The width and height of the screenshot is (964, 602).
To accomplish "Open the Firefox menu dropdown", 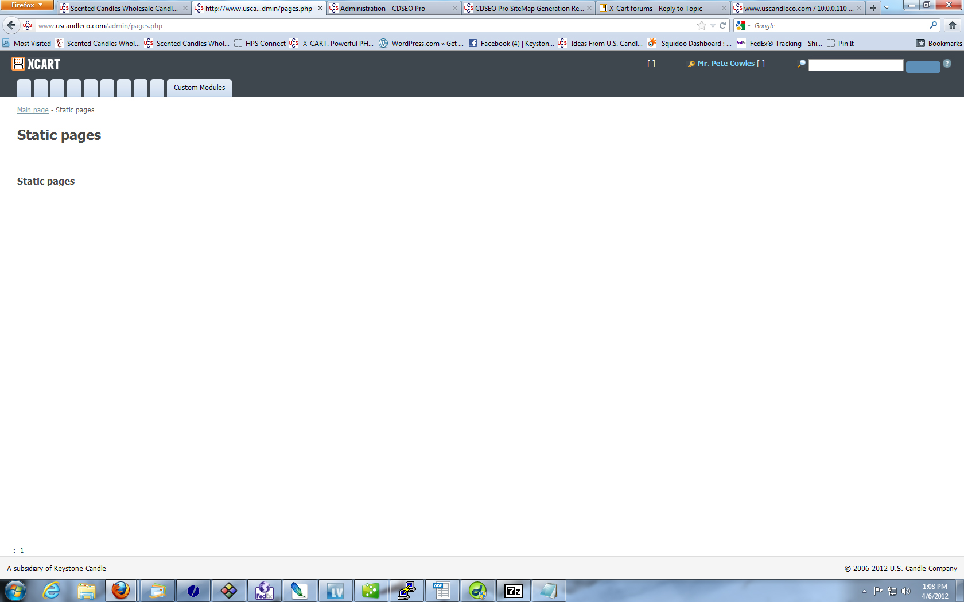I will pyautogui.click(x=27, y=5).
